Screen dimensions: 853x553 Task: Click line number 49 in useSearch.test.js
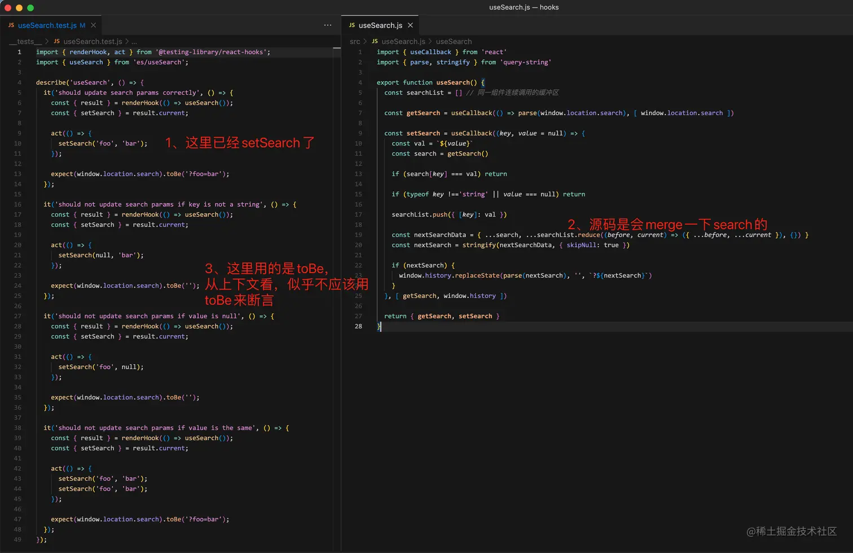pyautogui.click(x=17, y=539)
